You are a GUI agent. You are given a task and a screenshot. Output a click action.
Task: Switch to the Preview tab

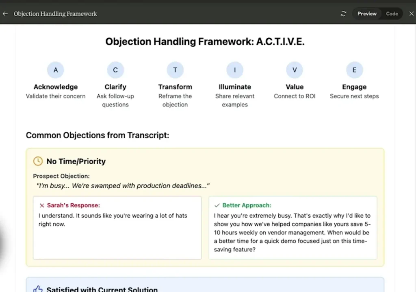click(367, 13)
